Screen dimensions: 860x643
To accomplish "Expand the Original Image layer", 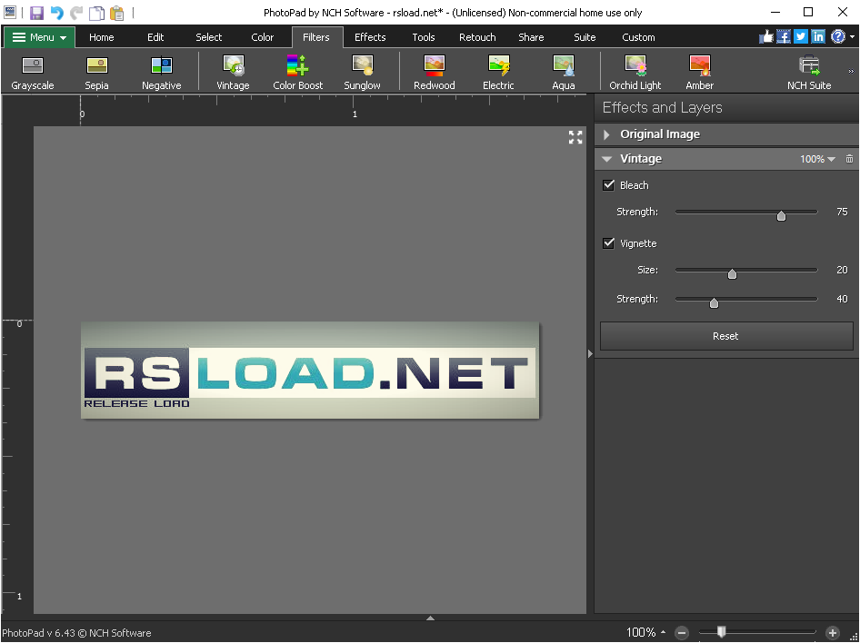I will click(x=605, y=133).
